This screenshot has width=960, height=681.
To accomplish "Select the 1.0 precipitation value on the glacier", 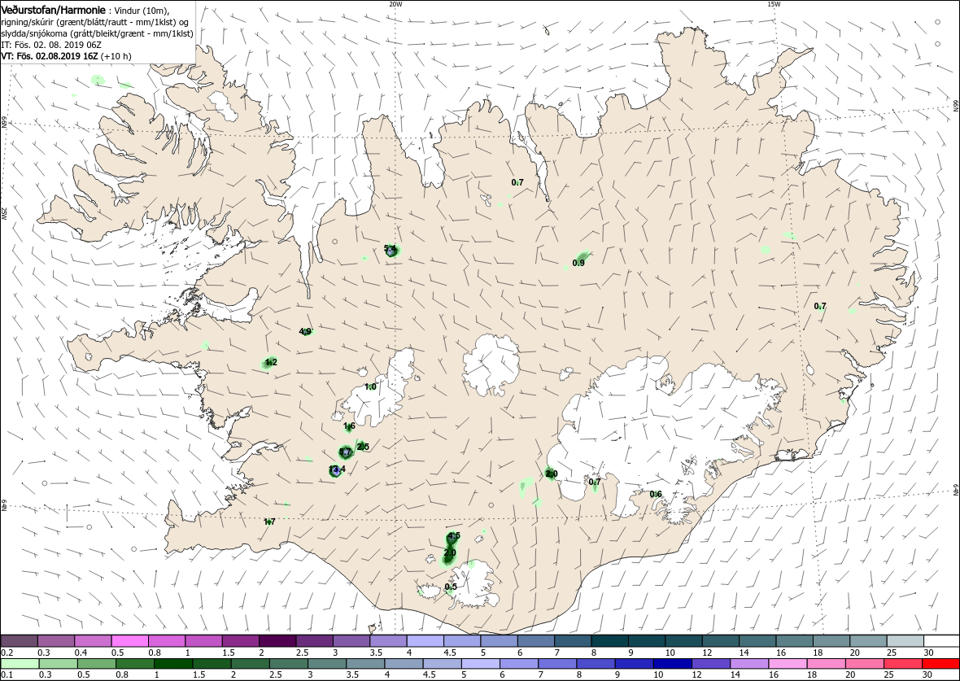I will (370, 387).
